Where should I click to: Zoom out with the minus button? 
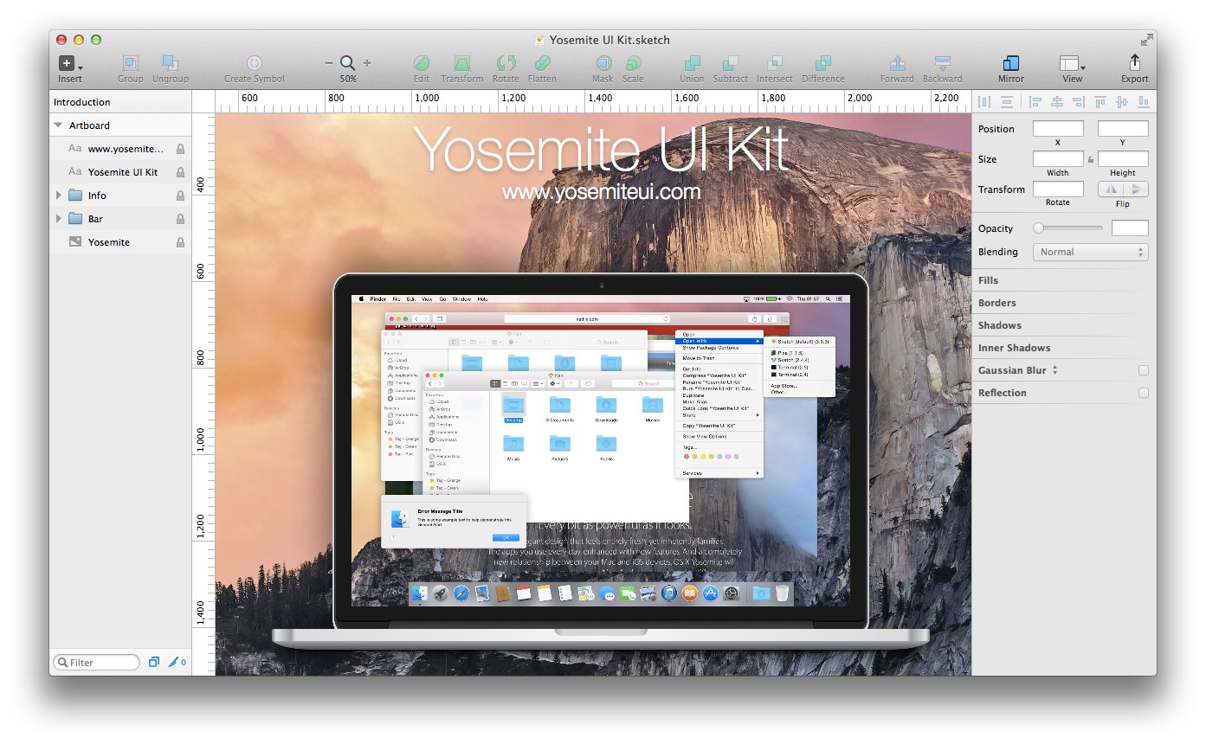pyautogui.click(x=329, y=63)
